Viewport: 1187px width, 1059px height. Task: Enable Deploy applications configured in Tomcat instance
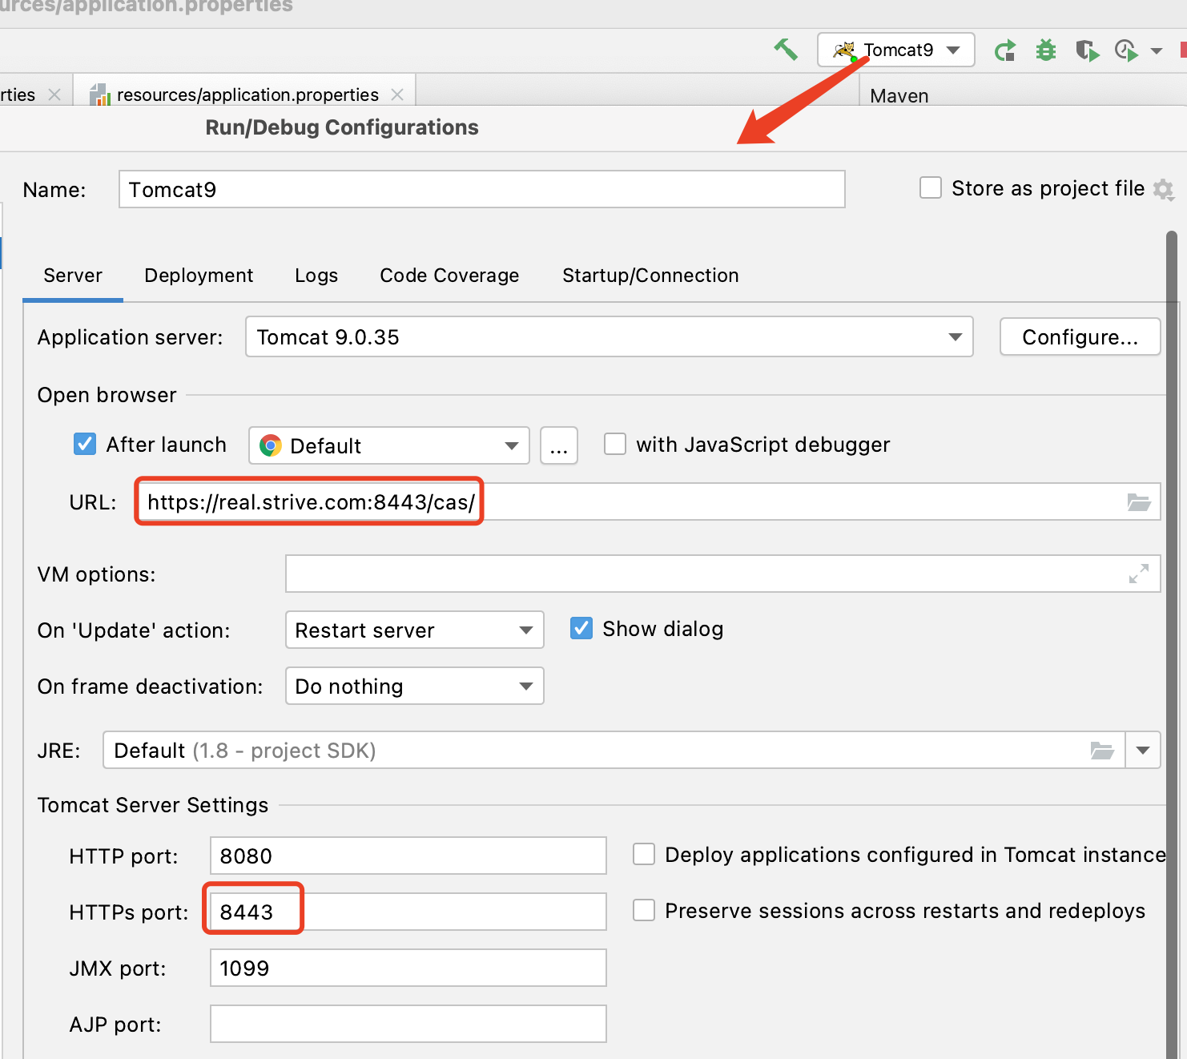pos(644,854)
